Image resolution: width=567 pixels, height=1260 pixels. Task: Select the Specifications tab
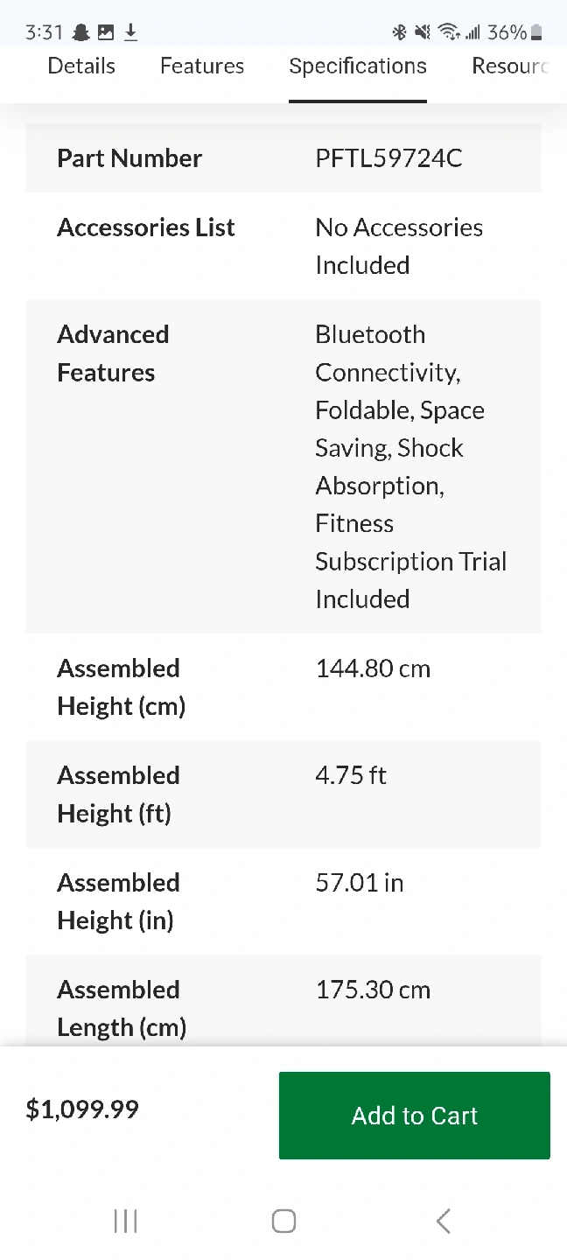[358, 66]
